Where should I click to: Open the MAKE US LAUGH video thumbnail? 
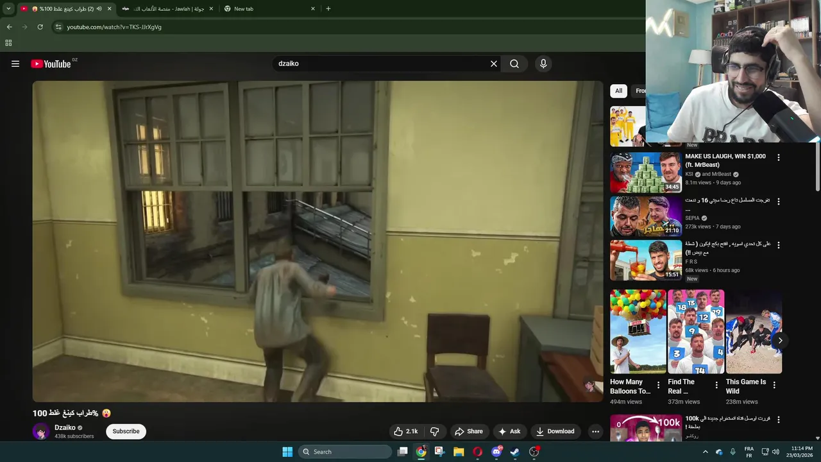pos(645,173)
